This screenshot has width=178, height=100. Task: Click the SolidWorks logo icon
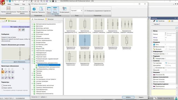[3, 3]
